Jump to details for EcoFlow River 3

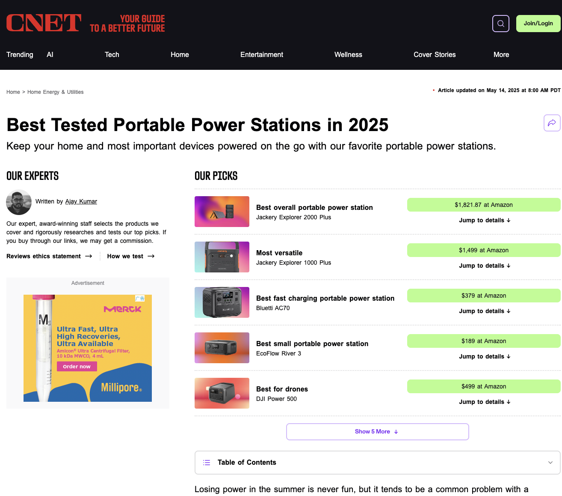pyautogui.click(x=485, y=356)
